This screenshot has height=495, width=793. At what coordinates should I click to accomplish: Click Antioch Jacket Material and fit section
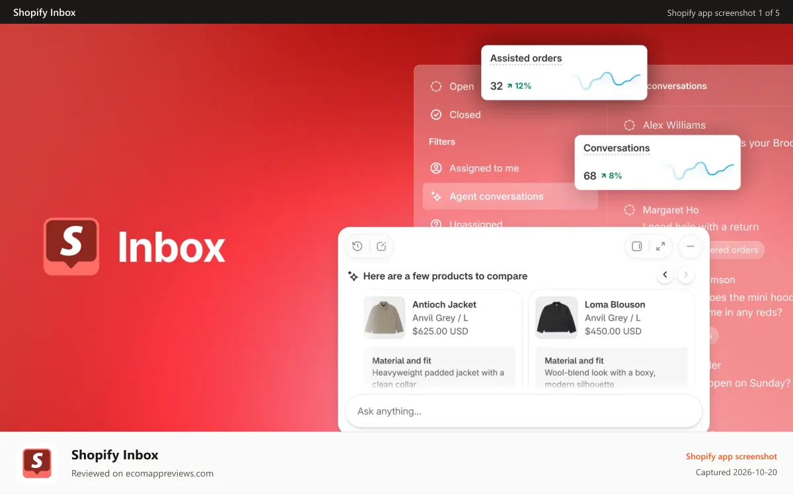pos(439,368)
